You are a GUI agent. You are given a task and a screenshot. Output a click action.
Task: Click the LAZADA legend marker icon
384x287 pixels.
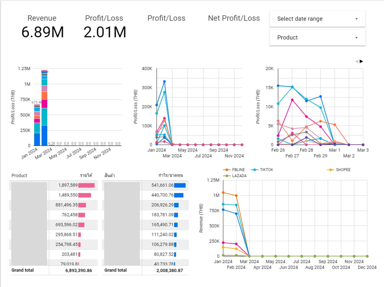(227, 175)
